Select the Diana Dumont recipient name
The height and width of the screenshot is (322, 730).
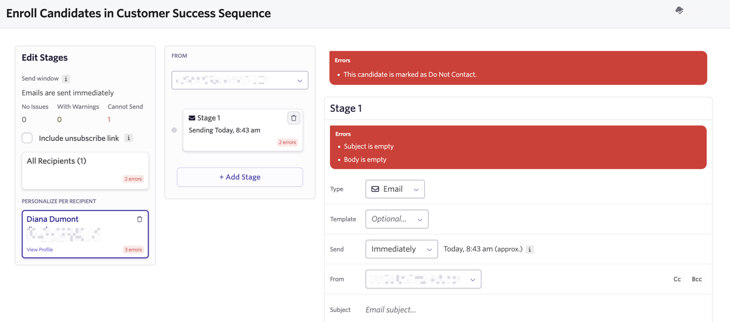52,219
